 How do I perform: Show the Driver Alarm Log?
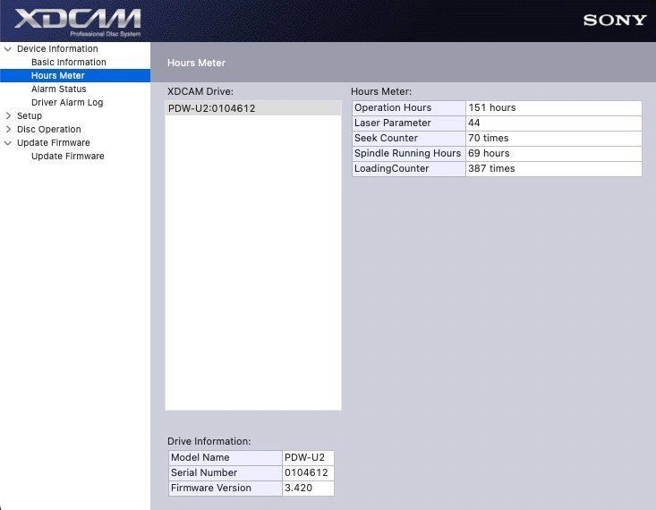[67, 103]
